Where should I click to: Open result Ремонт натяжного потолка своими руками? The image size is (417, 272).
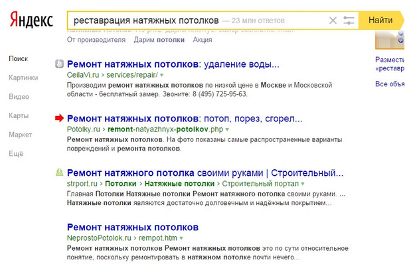pyautogui.click(x=205, y=173)
